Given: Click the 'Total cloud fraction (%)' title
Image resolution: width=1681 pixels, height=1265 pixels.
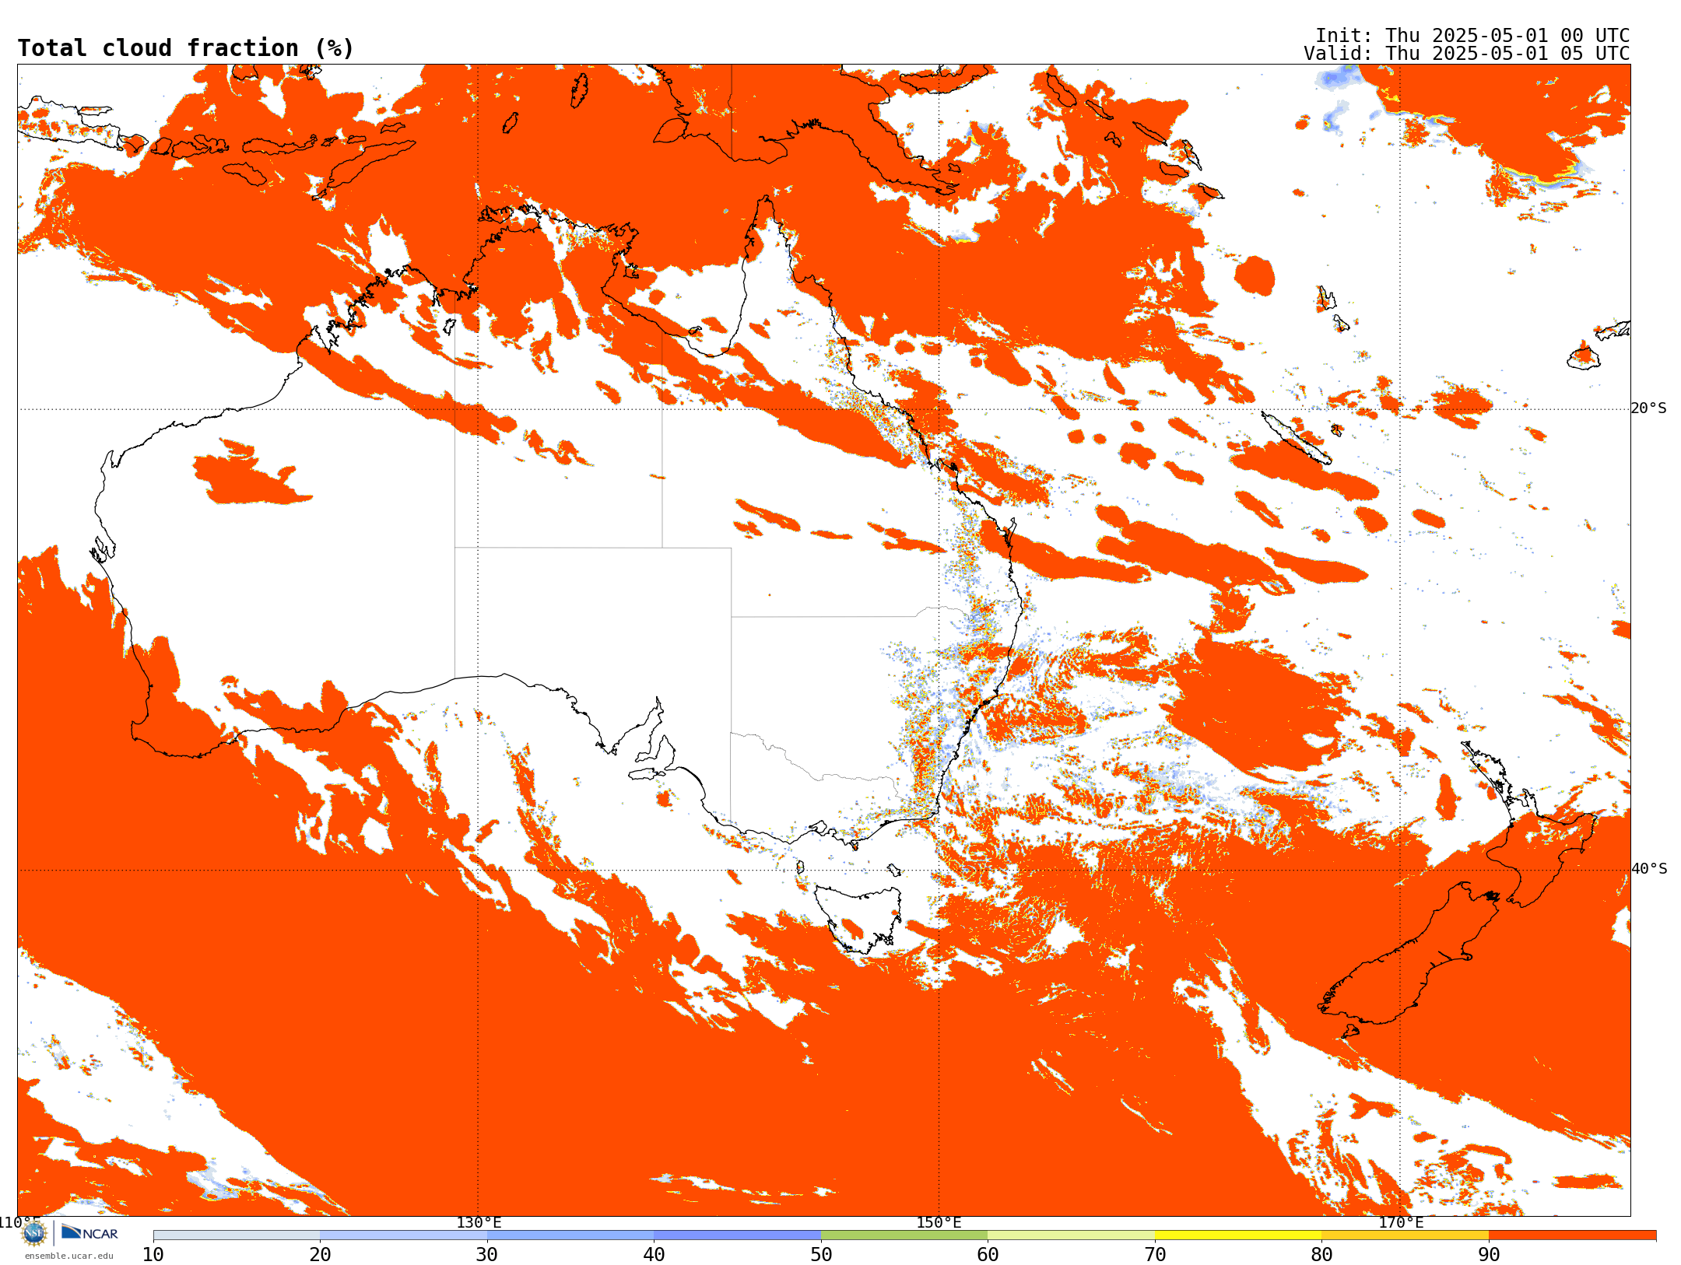Looking at the screenshot, I should click(186, 48).
